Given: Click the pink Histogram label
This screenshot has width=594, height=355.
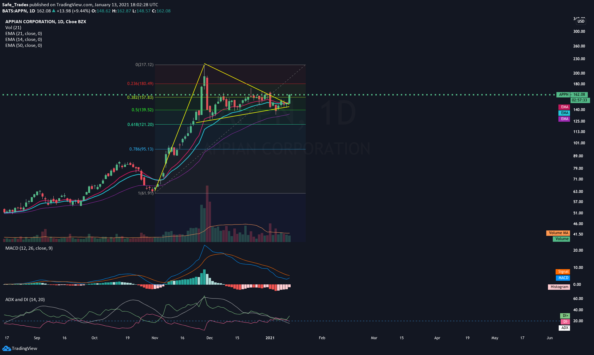Looking at the screenshot, I should tap(559, 287).
